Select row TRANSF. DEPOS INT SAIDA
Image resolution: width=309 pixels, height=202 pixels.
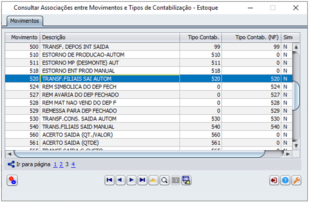coord(149,47)
